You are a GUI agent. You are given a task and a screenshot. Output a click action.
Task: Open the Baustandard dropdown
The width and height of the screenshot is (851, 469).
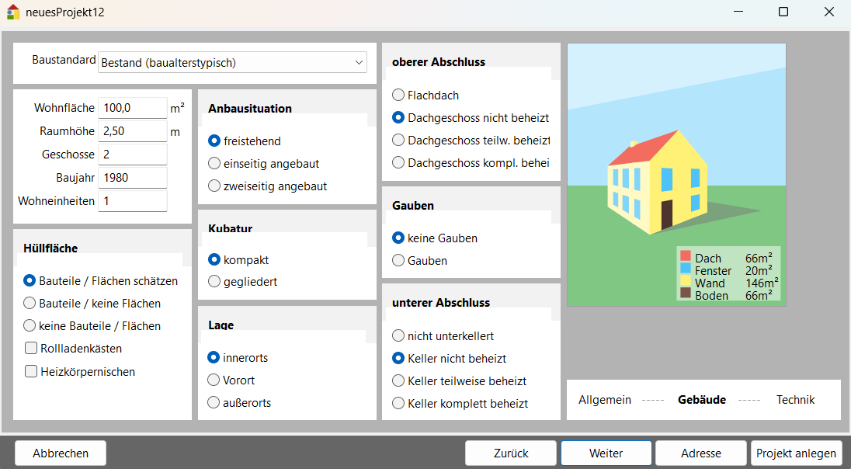coord(232,62)
